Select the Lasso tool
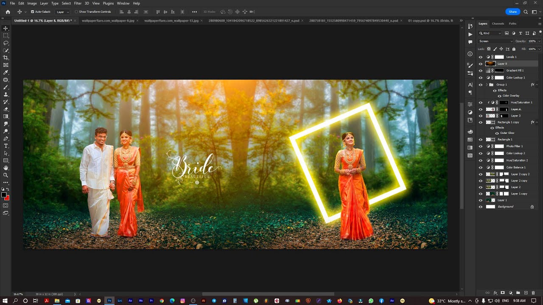 tap(6, 43)
